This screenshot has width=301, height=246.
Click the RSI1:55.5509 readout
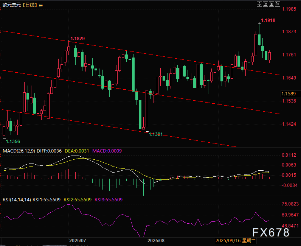pos(46,199)
